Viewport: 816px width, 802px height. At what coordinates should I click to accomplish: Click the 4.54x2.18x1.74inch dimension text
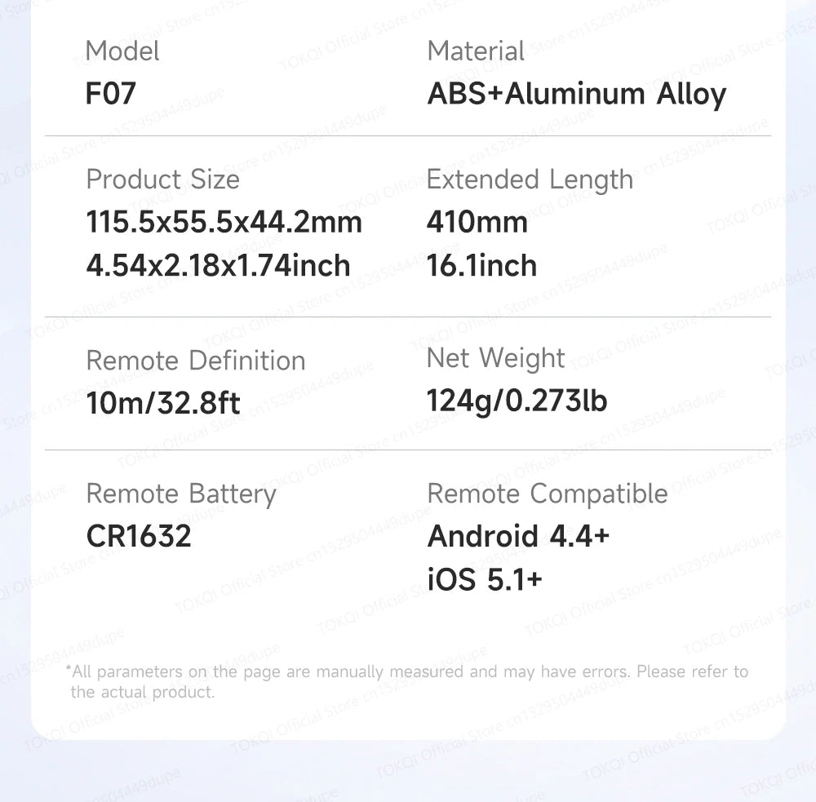pos(218,265)
